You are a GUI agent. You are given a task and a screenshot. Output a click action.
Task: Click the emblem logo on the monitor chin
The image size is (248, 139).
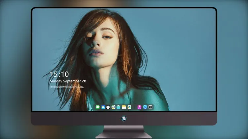tap(124, 118)
